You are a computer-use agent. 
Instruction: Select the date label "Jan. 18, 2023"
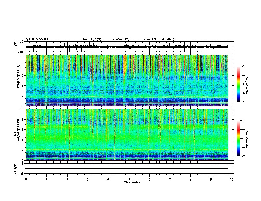pyautogui.click(x=92, y=39)
